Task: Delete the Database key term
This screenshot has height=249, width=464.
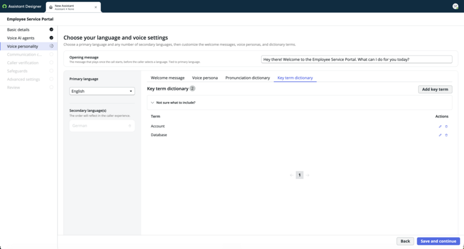Action: (446, 135)
